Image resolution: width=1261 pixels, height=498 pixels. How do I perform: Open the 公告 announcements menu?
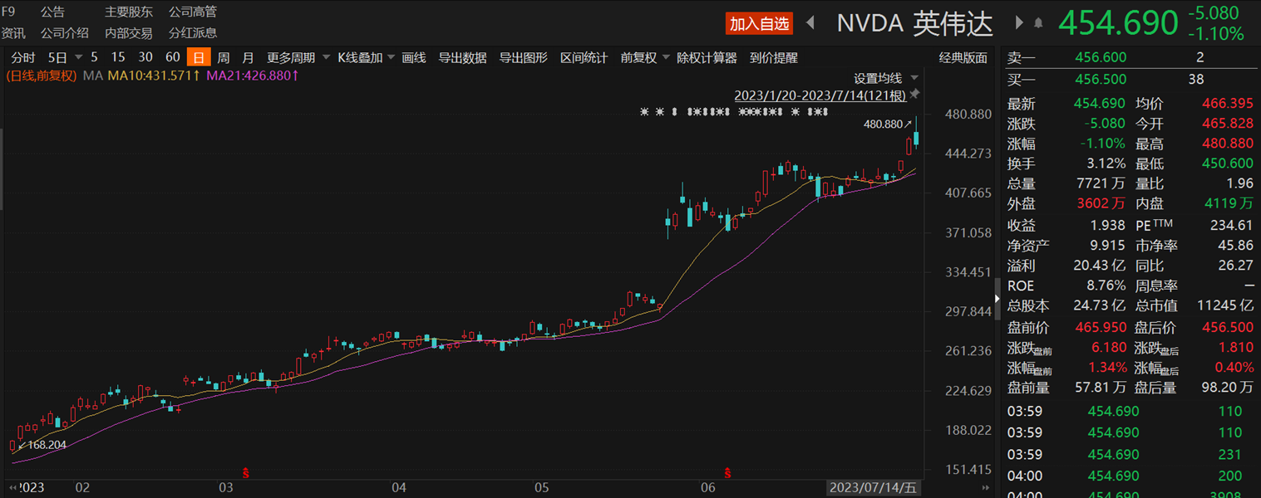52,12
